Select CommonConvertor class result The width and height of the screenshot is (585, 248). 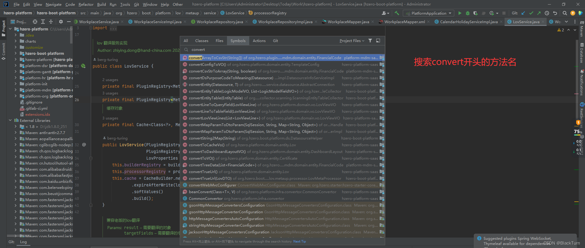click(282, 198)
